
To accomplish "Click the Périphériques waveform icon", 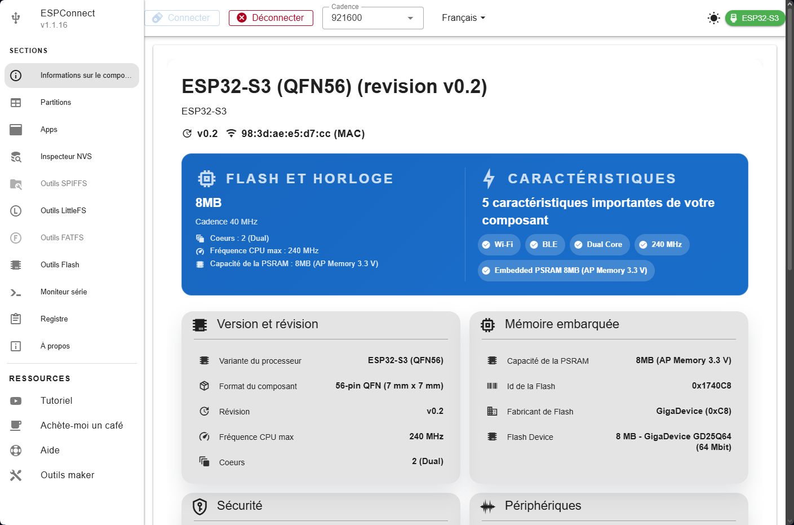I will pos(487,506).
